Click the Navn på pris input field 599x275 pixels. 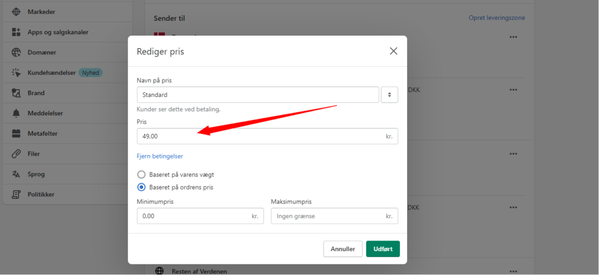(x=258, y=95)
